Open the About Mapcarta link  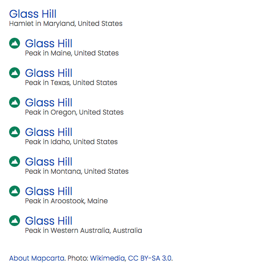click(37, 258)
